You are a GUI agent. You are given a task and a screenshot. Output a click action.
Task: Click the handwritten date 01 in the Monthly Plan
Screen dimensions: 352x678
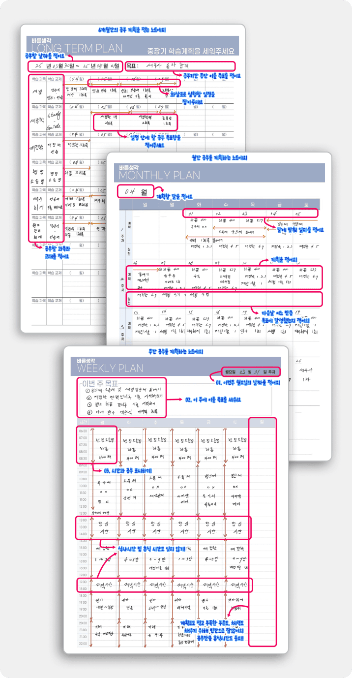pos(191,214)
